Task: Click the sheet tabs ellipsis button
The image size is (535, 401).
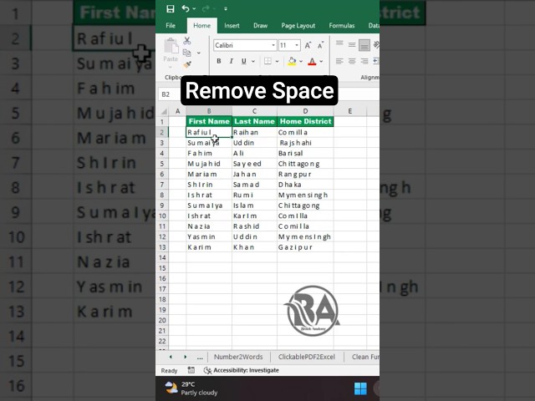Action: pos(200,358)
